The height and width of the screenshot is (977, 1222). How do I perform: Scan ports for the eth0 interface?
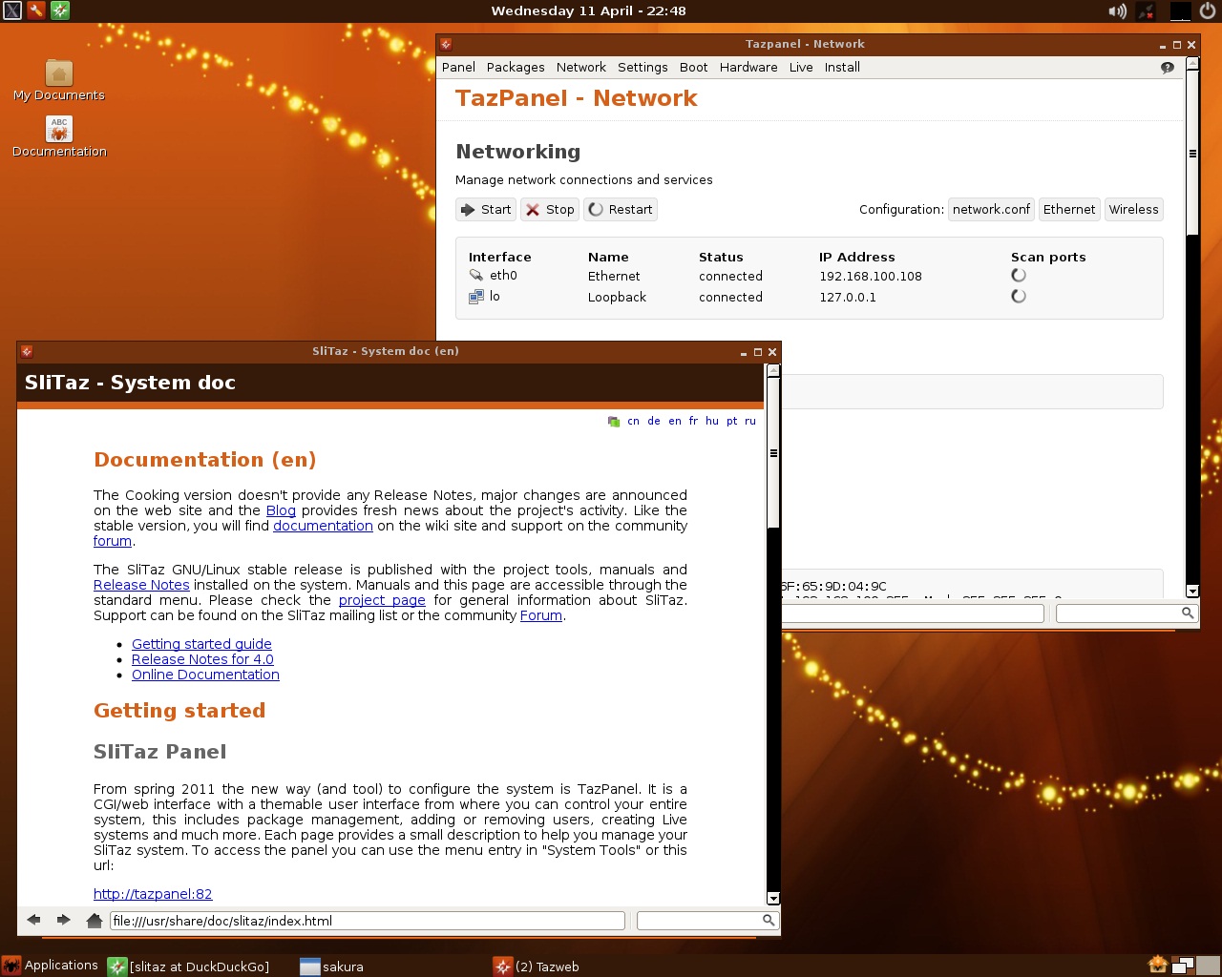[1019, 276]
